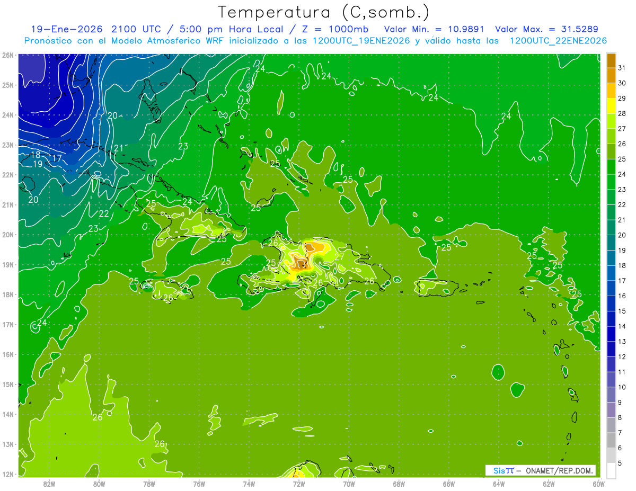Click the 31 value on the color legend
The width and height of the screenshot is (636, 491).
click(622, 68)
